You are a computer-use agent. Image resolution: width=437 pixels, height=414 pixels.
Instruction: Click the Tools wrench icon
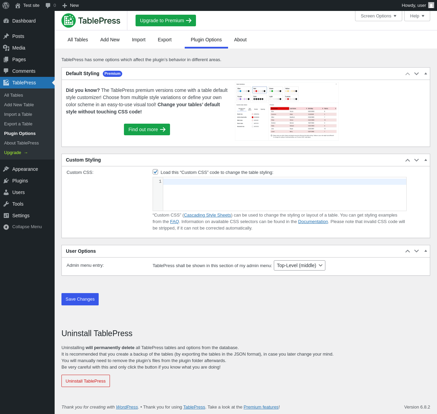click(x=6, y=204)
